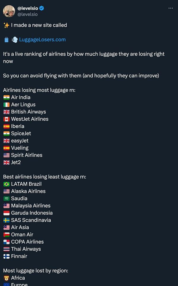Click the luggage emoji icon
This screenshot has width=178, height=286.
click(x=6, y=40)
